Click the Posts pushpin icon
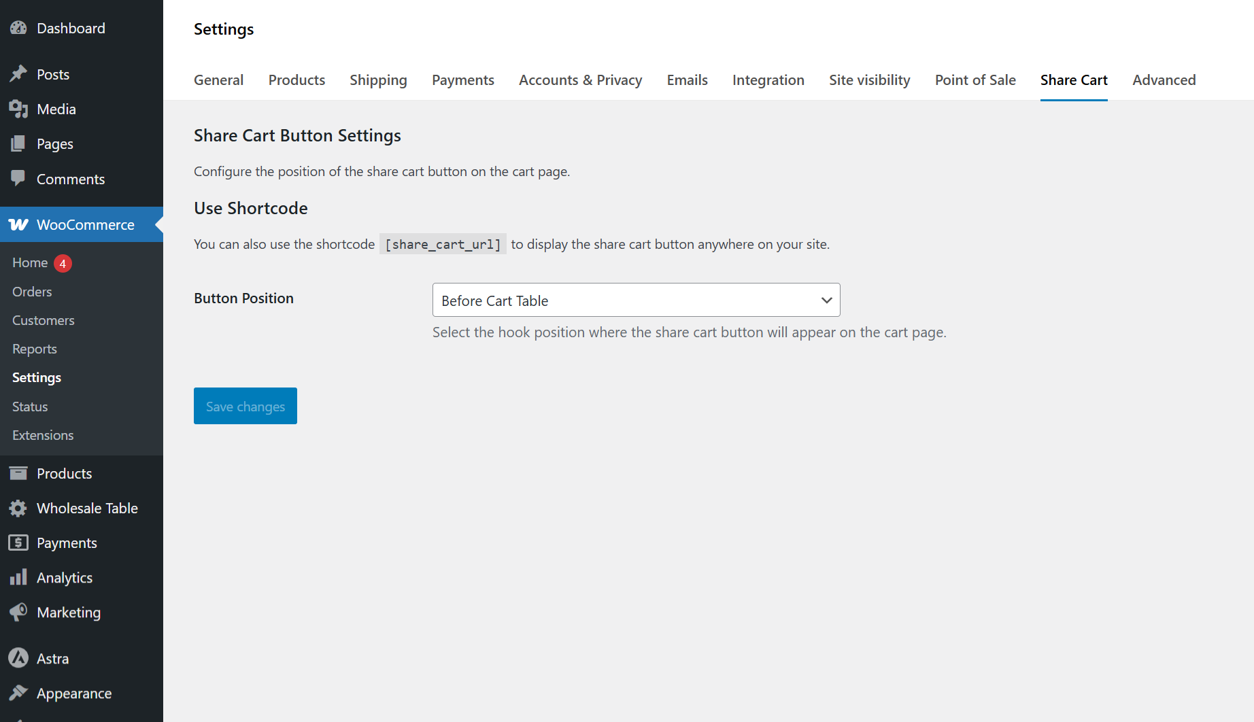Viewport: 1254px width, 722px height. tap(18, 74)
